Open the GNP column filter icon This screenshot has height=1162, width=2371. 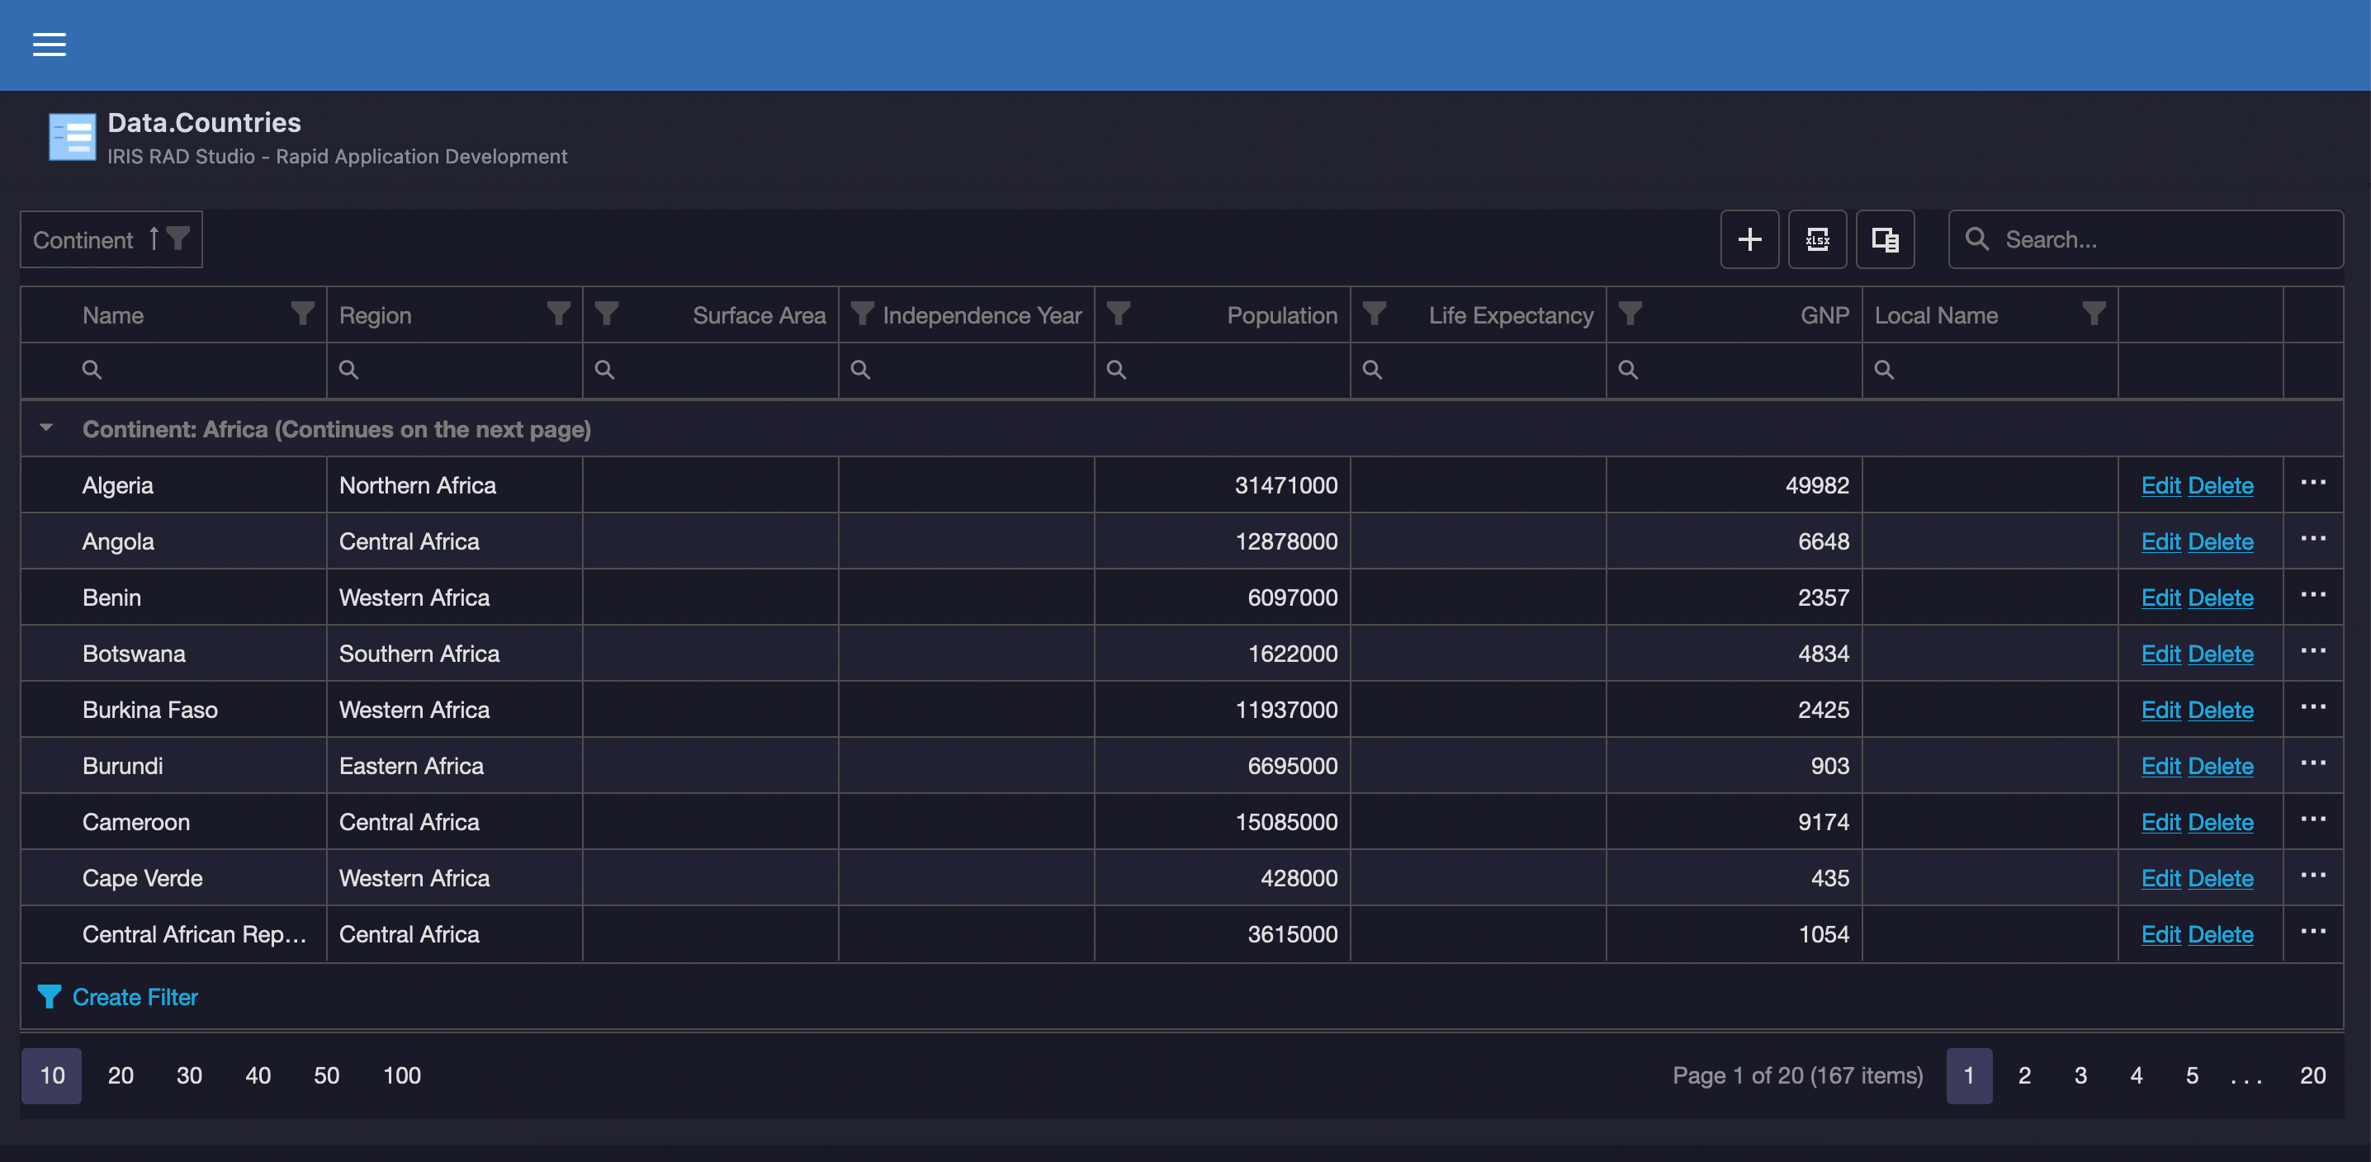click(1629, 314)
